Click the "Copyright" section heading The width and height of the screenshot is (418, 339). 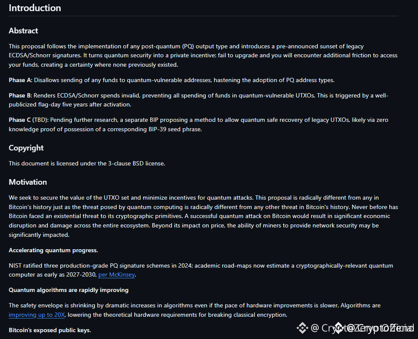(26, 148)
